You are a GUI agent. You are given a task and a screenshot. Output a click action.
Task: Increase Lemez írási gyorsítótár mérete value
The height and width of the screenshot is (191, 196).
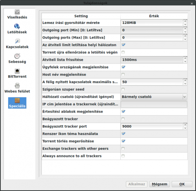pyautogui.click(x=185, y=21)
